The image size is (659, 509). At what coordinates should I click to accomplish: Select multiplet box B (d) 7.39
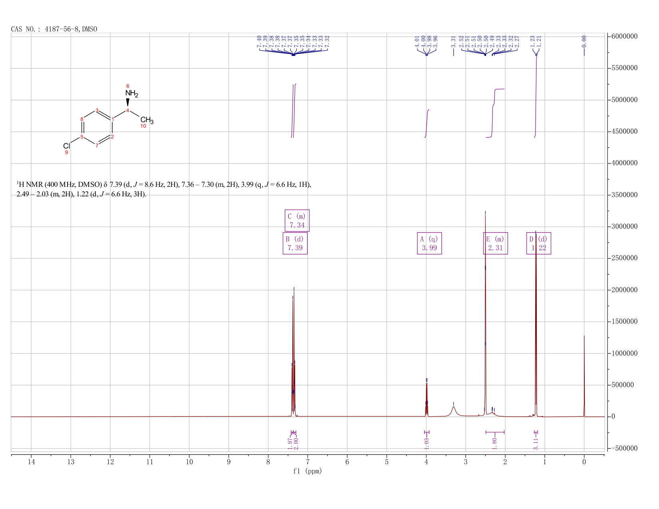click(x=295, y=244)
